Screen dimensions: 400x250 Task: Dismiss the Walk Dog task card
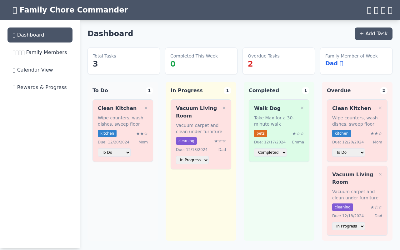coord(302,108)
